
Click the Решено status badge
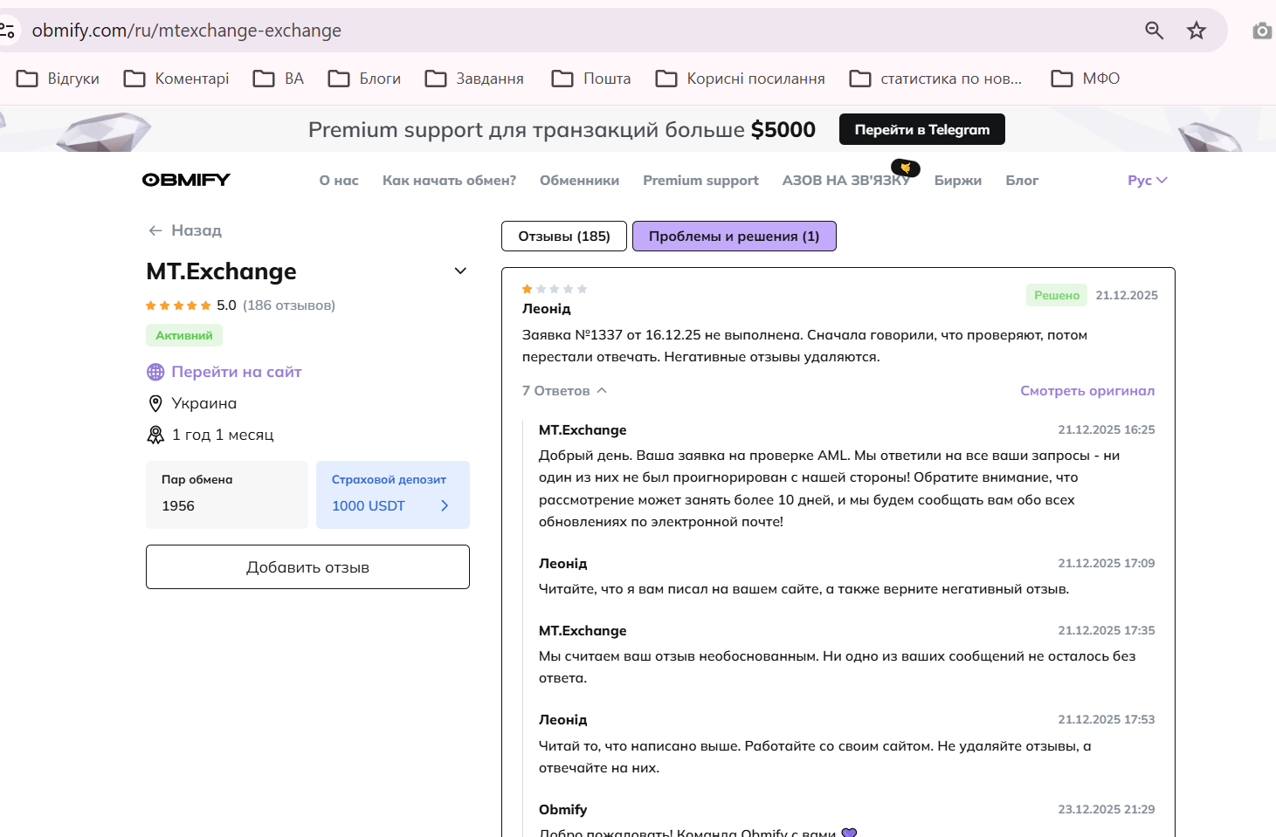point(1057,295)
